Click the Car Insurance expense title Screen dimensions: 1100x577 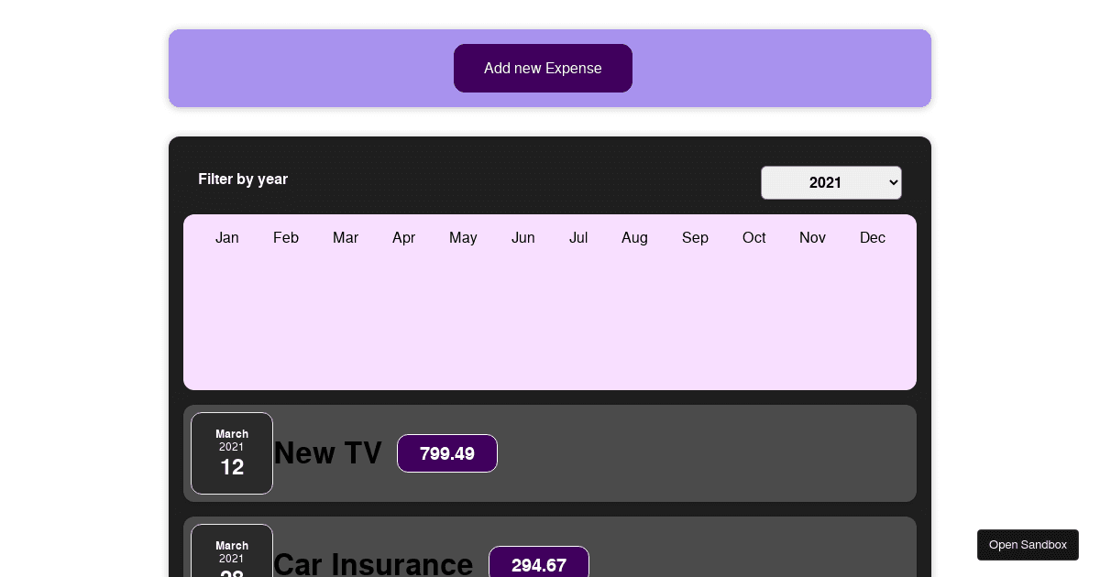tap(373, 563)
